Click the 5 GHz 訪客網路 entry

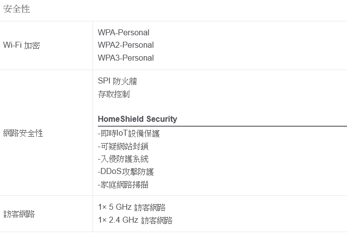pos(132,207)
